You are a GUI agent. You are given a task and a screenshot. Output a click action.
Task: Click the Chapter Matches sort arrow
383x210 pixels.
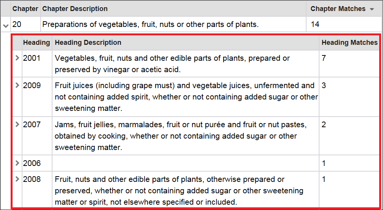point(372,9)
